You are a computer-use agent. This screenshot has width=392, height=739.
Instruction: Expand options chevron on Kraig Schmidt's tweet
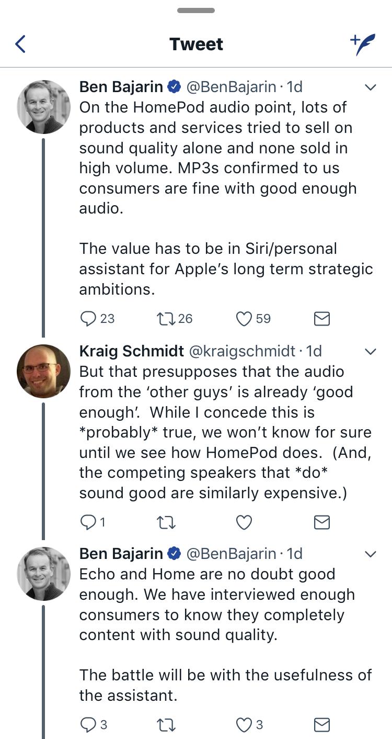pos(370,351)
